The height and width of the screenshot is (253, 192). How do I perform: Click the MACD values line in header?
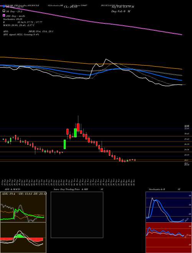click(19, 25)
